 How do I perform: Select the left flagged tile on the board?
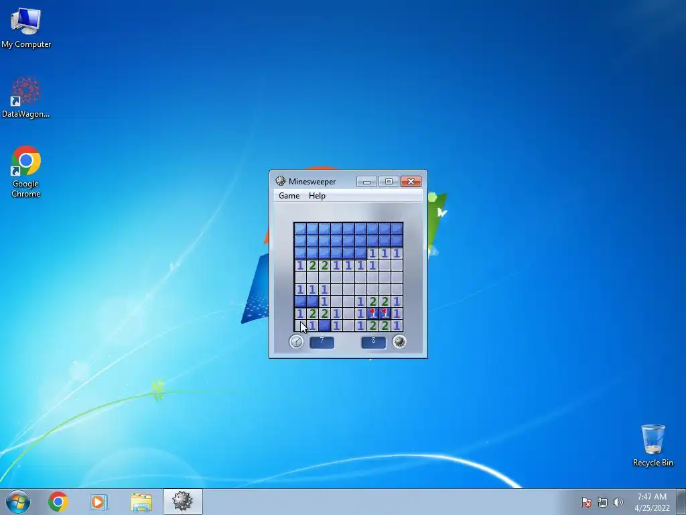(372, 313)
